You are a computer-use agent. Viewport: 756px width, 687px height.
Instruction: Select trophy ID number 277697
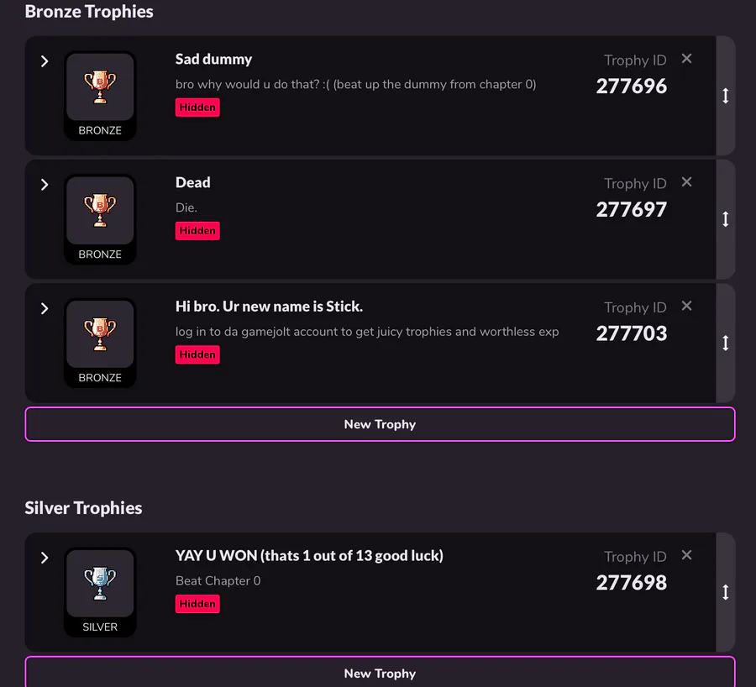click(632, 210)
